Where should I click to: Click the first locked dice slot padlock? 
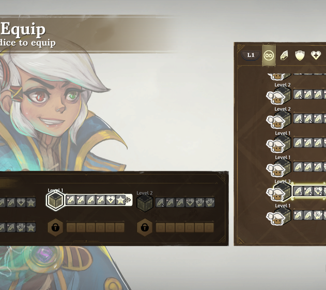tap(55, 227)
